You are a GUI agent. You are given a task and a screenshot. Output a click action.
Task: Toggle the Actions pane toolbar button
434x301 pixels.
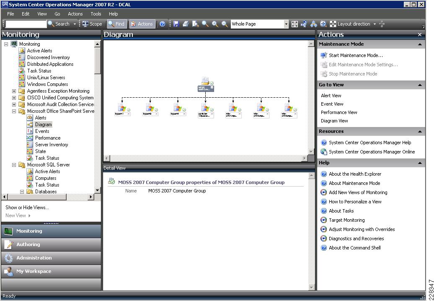[x=142, y=24]
